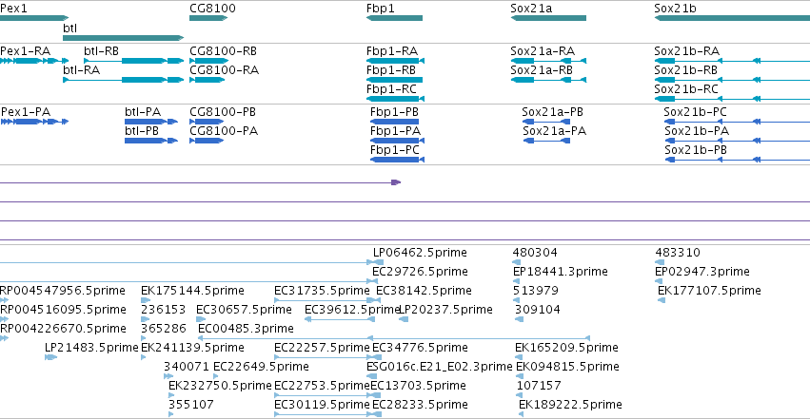Select the btl gene feature bar

(x=124, y=38)
